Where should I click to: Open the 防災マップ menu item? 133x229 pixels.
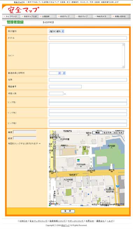(x=84, y=16)
